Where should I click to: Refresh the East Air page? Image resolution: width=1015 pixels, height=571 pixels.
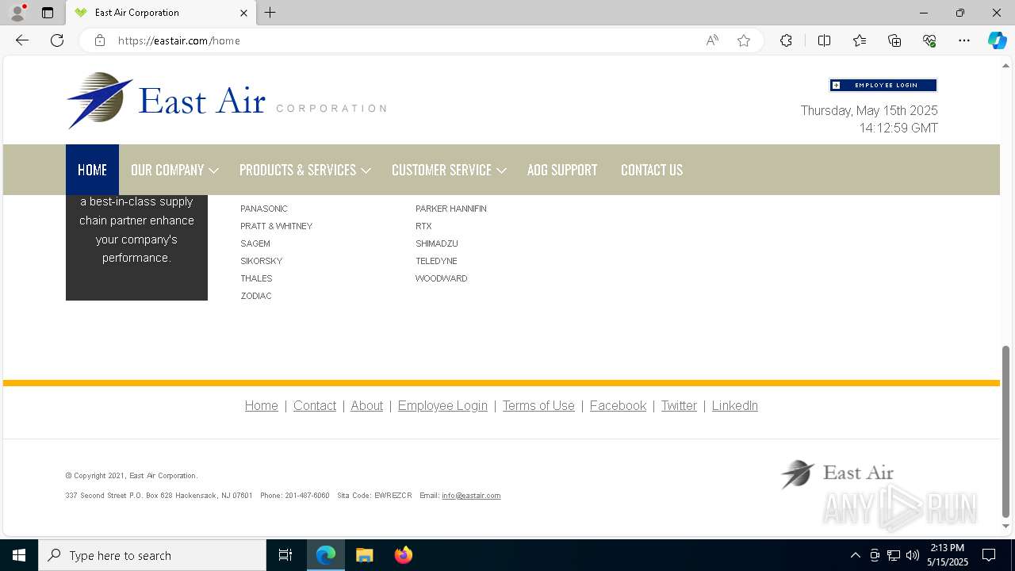click(57, 40)
